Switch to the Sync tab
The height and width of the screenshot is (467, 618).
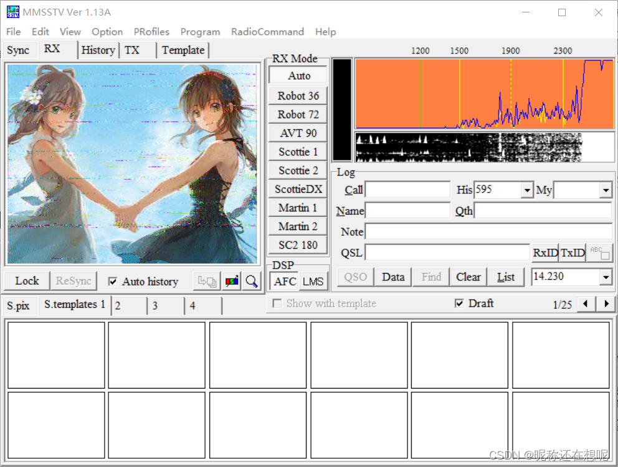18,50
